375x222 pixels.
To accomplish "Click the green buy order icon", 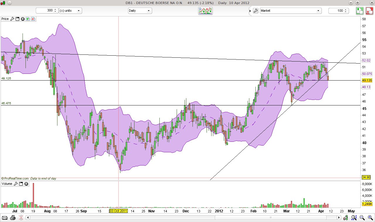I will [360, 11].
